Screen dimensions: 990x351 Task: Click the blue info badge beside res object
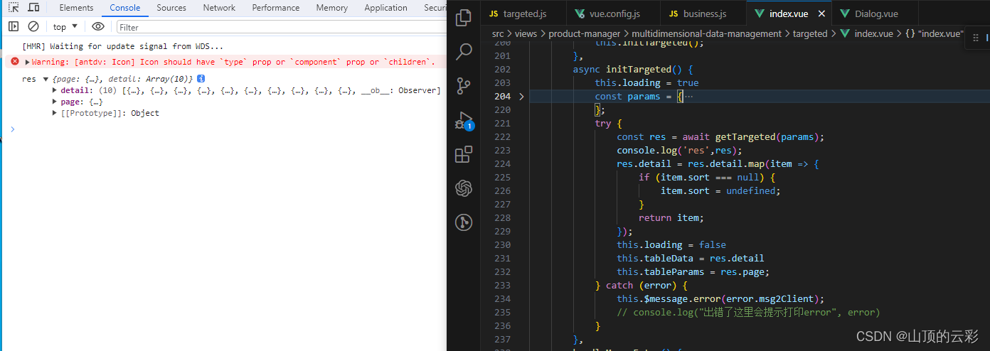201,78
